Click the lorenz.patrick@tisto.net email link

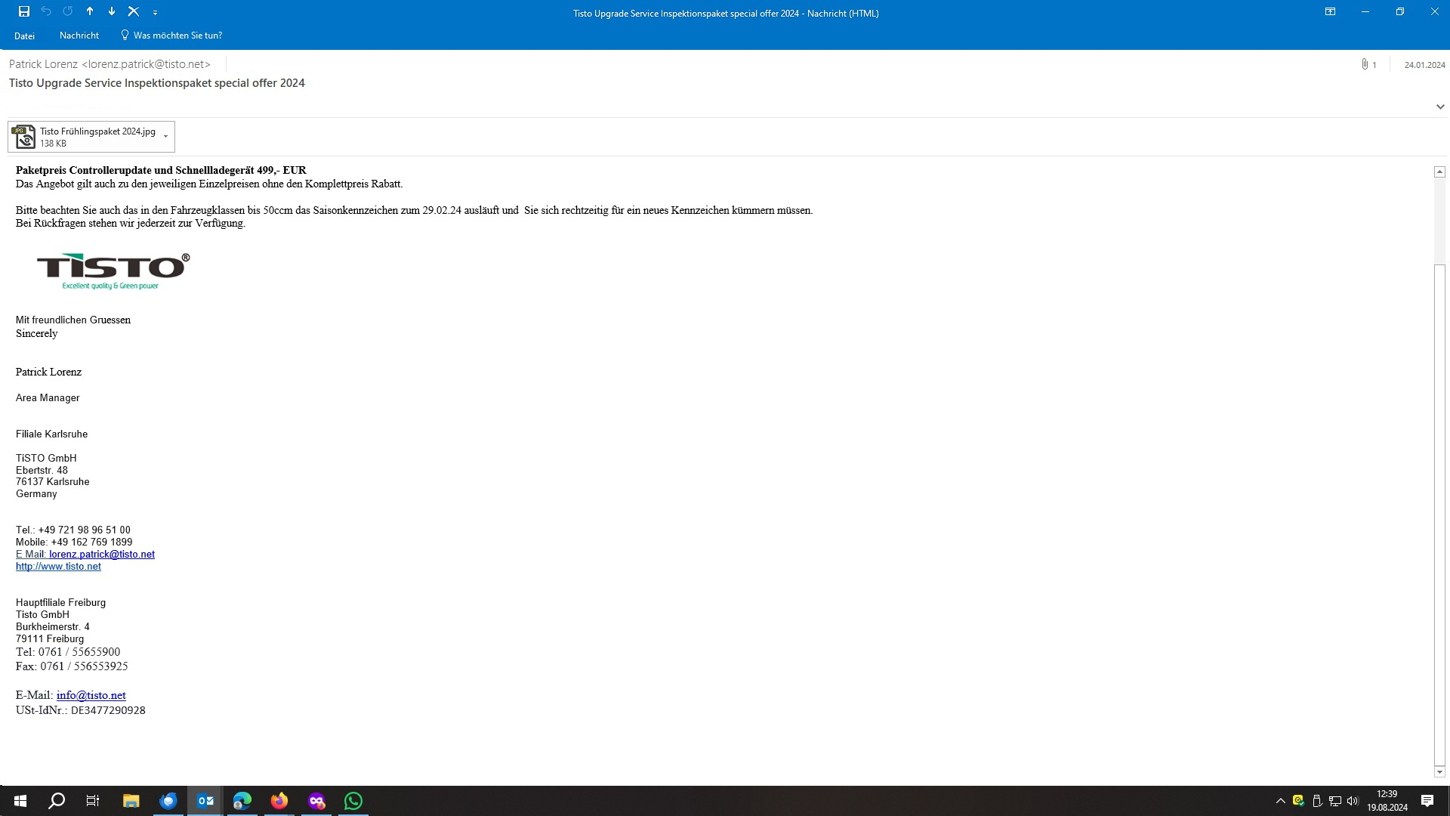coord(101,554)
